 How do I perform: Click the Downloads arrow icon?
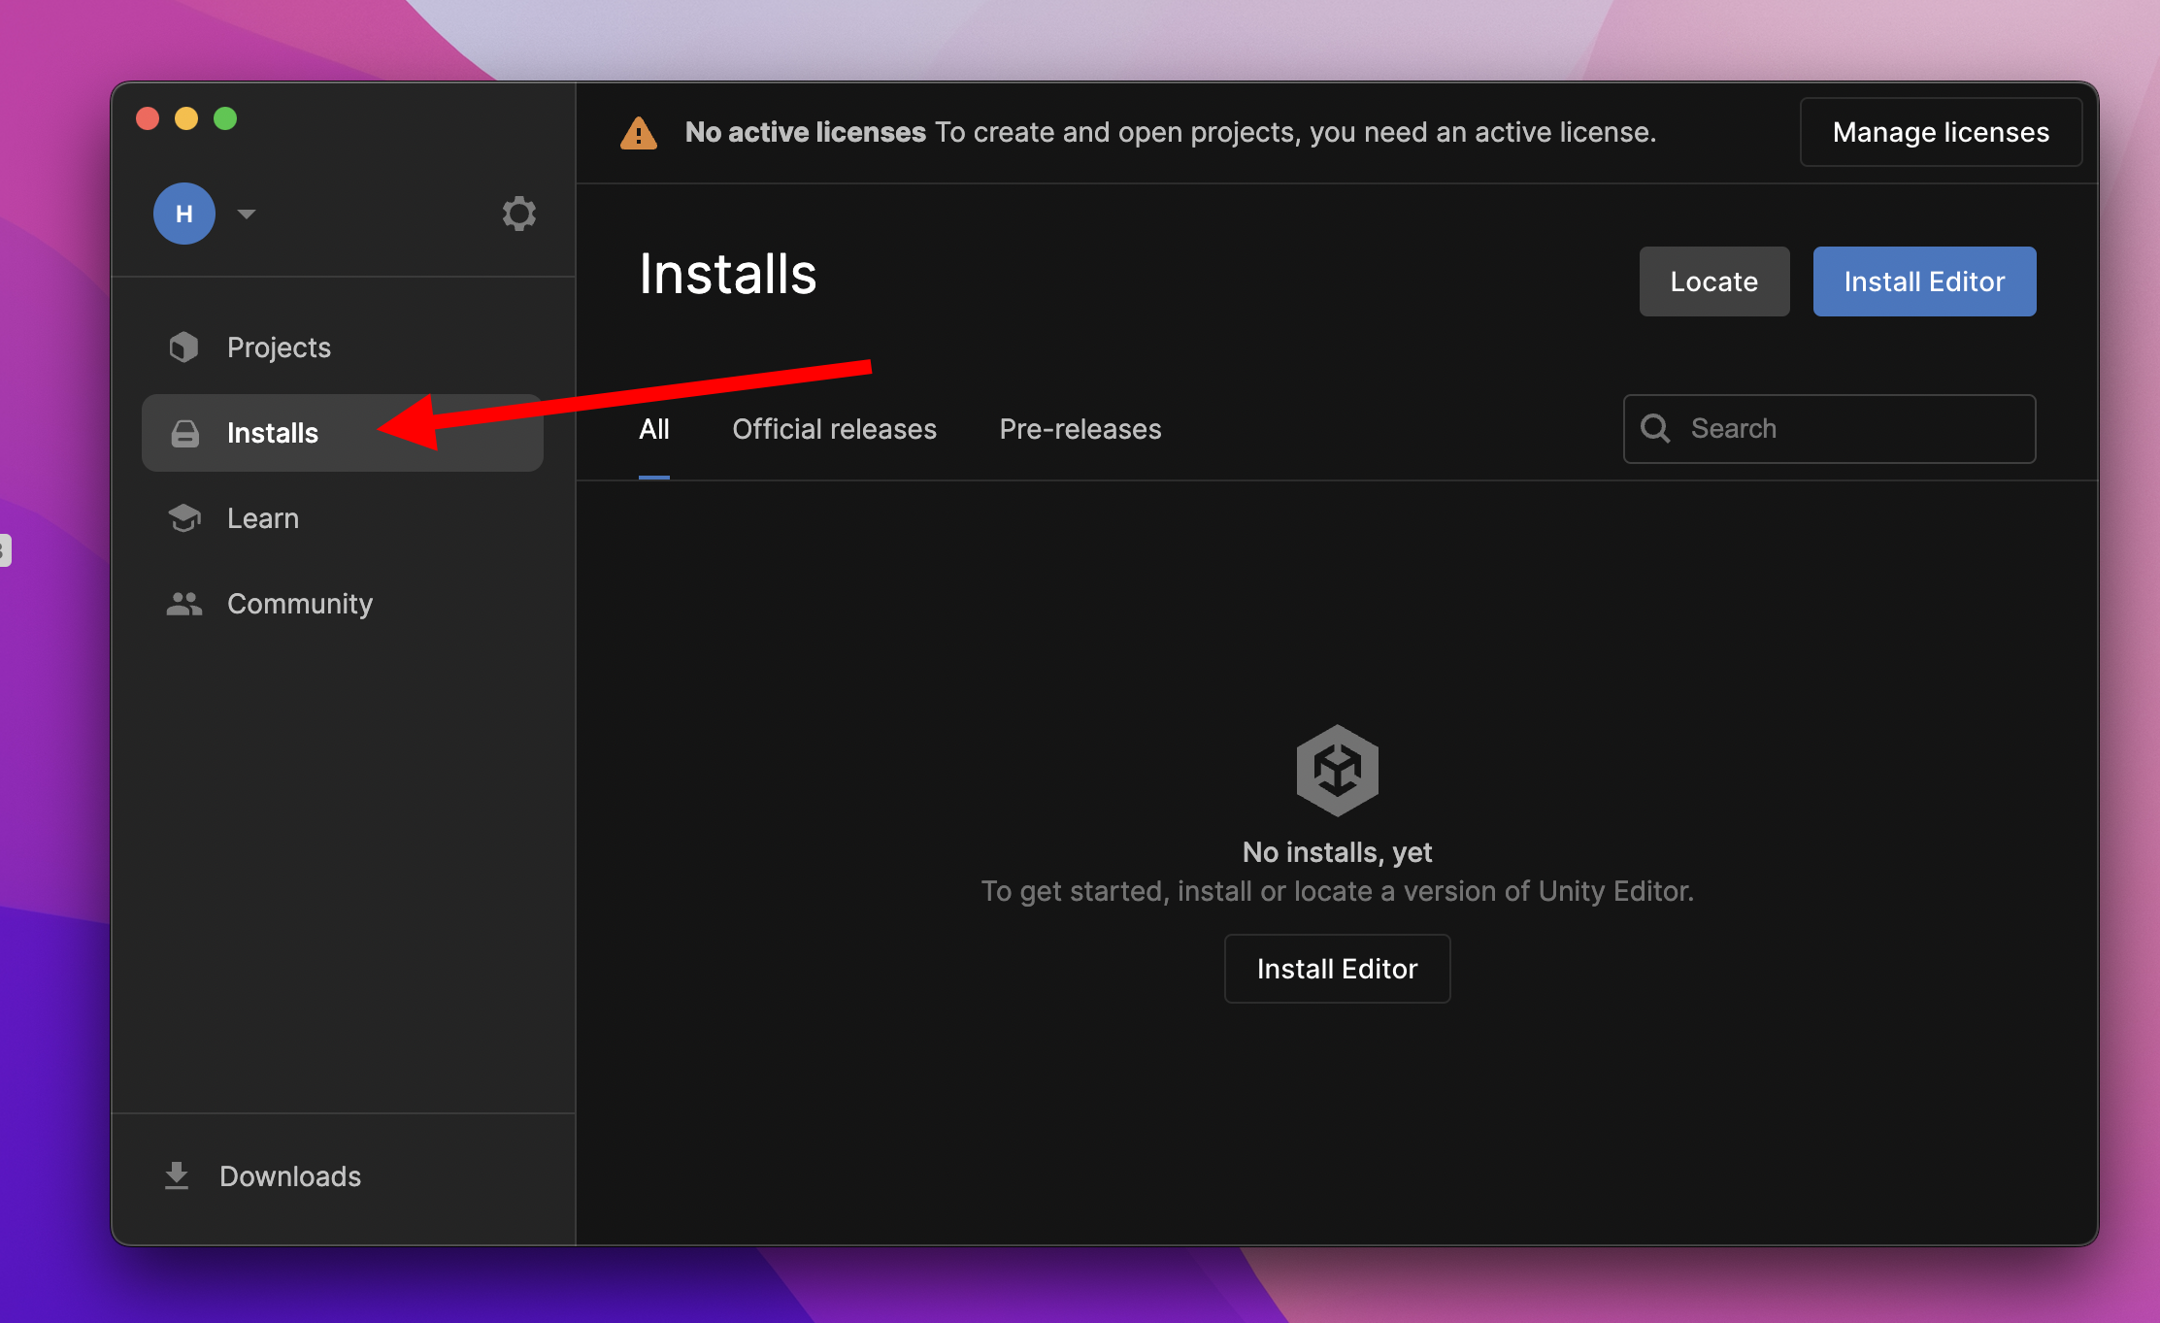point(177,1175)
